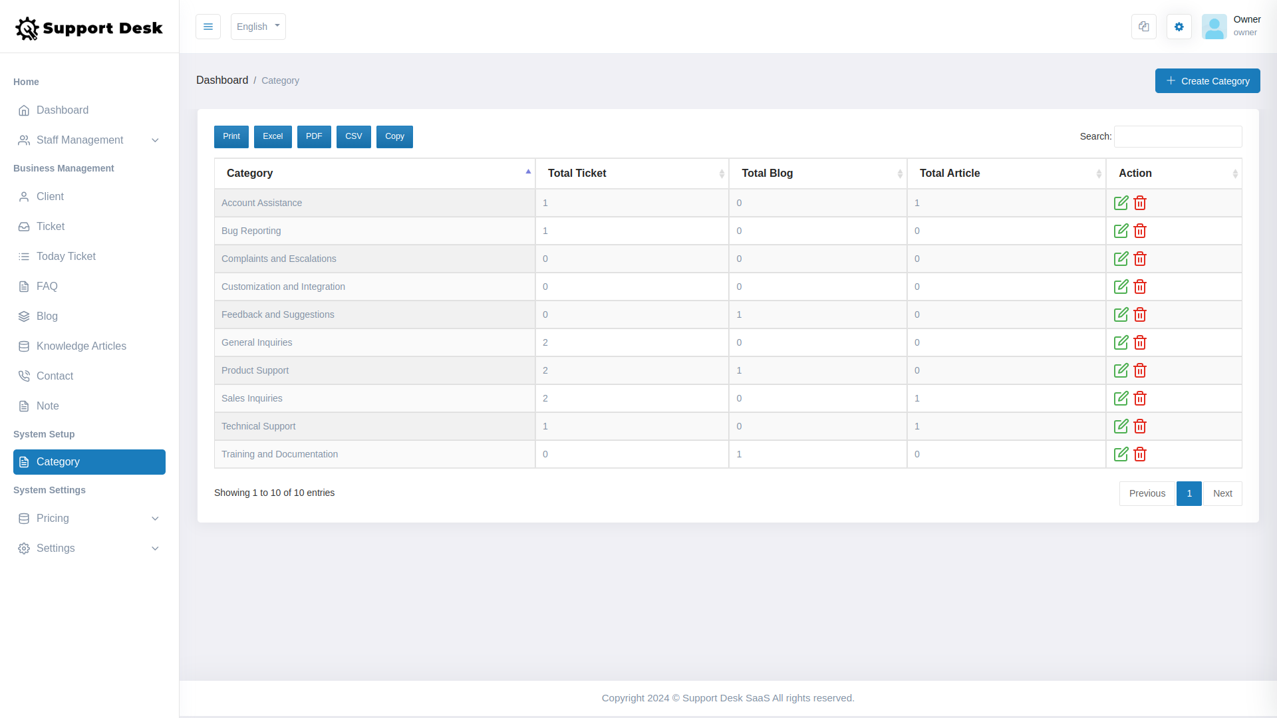Open the Knowledge Articles section

click(81, 346)
